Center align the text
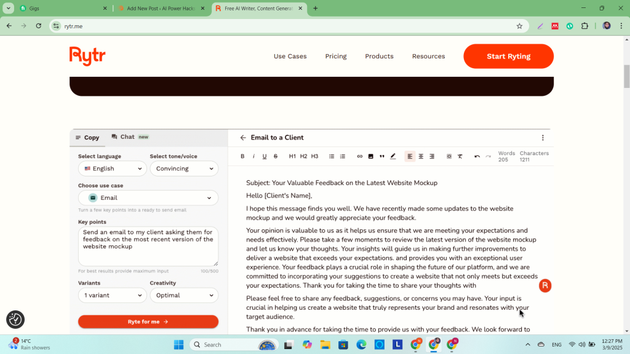This screenshot has height=354, width=630. pos(421,157)
